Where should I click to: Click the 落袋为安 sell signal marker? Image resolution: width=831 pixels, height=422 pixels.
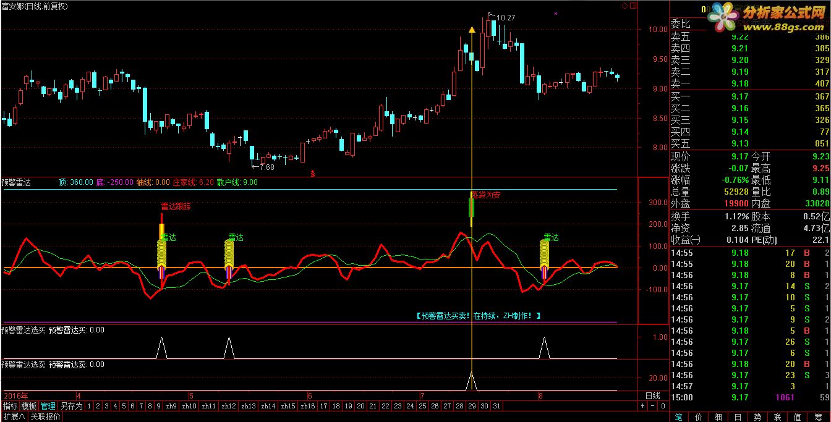tap(486, 195)
